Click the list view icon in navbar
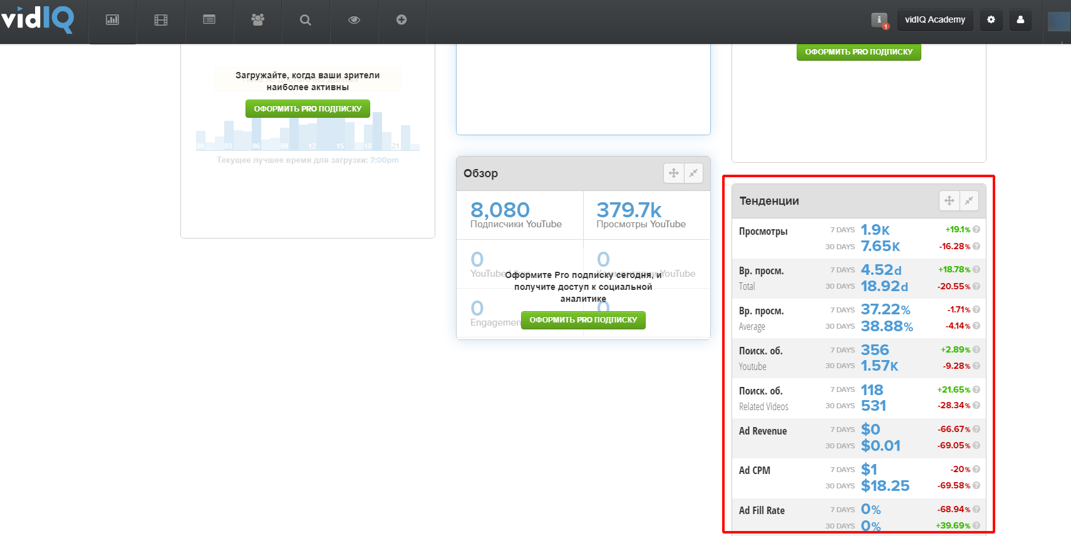The width and height of the screenshot is (1071, 536). coord(209,20)
